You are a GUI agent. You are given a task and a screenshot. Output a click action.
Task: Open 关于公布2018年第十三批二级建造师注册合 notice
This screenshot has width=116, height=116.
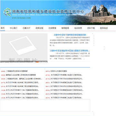pos(23,94)
